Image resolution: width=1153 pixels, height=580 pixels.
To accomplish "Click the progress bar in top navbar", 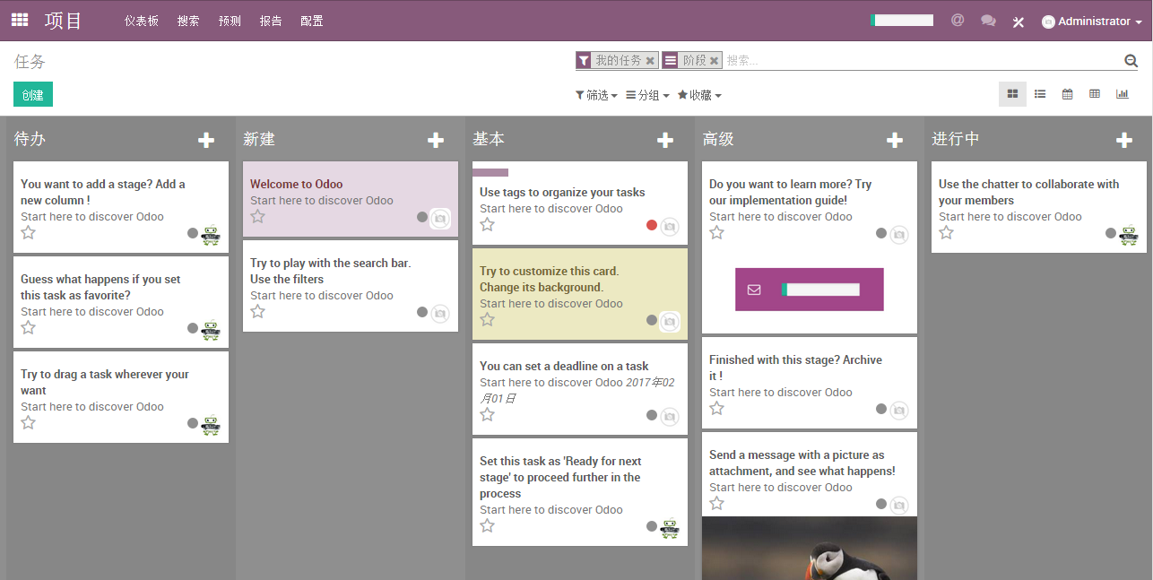I will click(902, 20).
